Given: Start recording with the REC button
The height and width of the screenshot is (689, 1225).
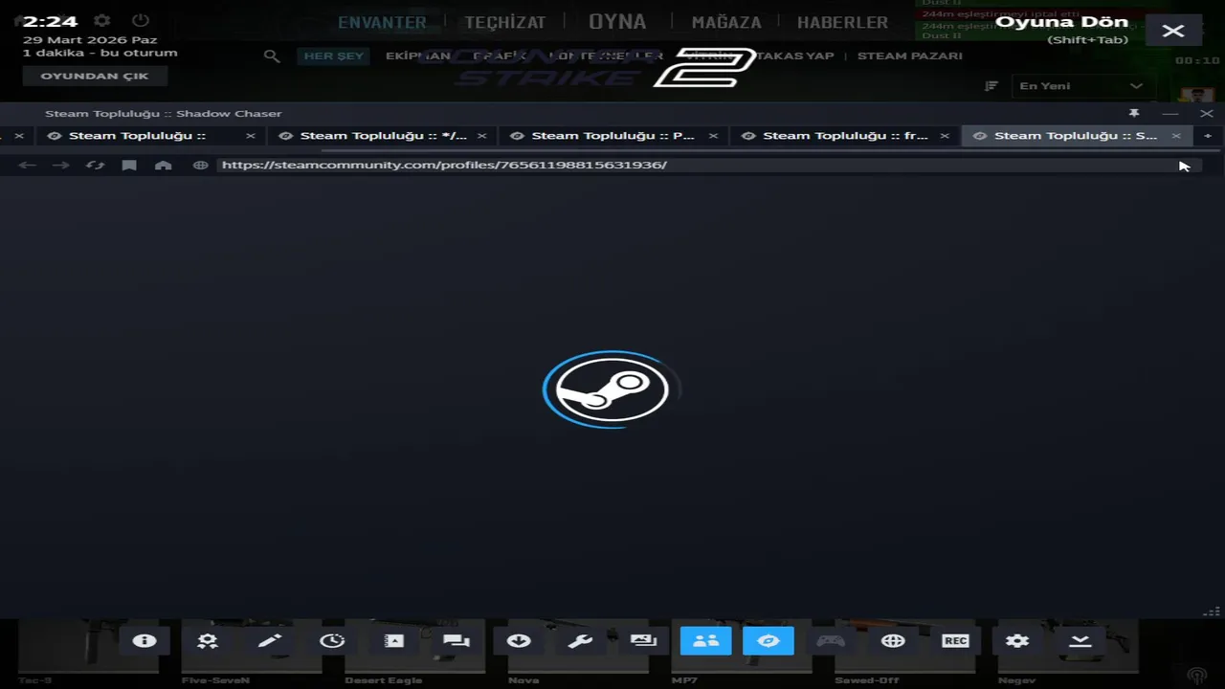Looking at the screenshot, I should [955, 641].
